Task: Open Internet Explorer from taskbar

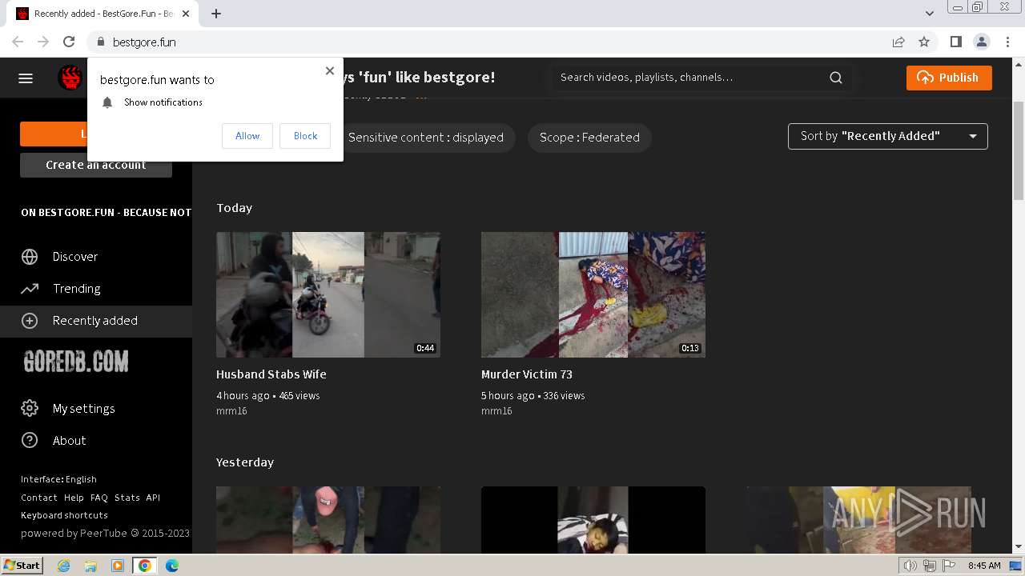Action: (x=63, y=566)
